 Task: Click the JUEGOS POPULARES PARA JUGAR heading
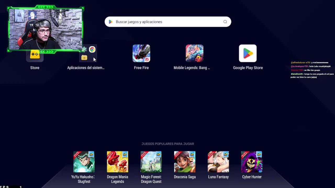pyautogui.click(x=168, y=144)
